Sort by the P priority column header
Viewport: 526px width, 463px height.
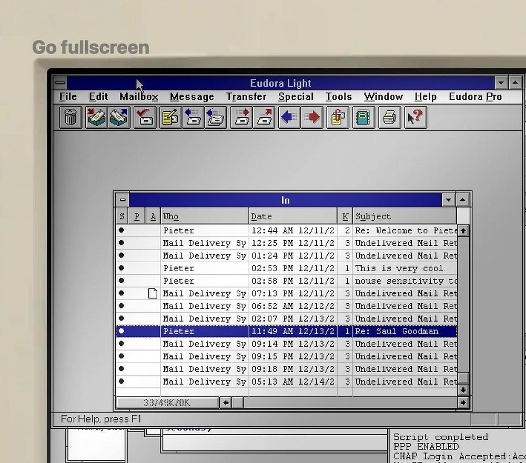click(x=137, y=216)
